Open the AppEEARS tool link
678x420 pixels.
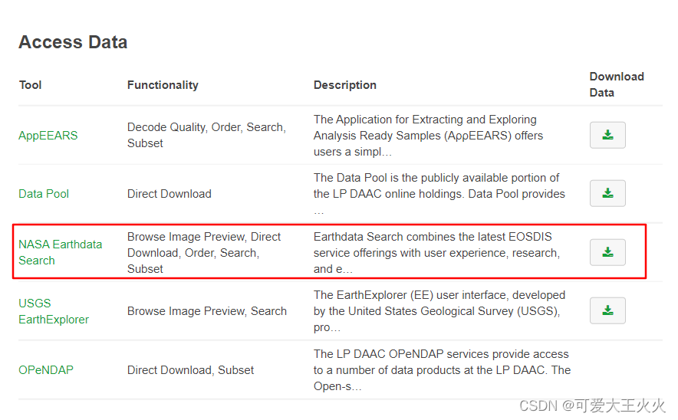[x=48, y=136]
